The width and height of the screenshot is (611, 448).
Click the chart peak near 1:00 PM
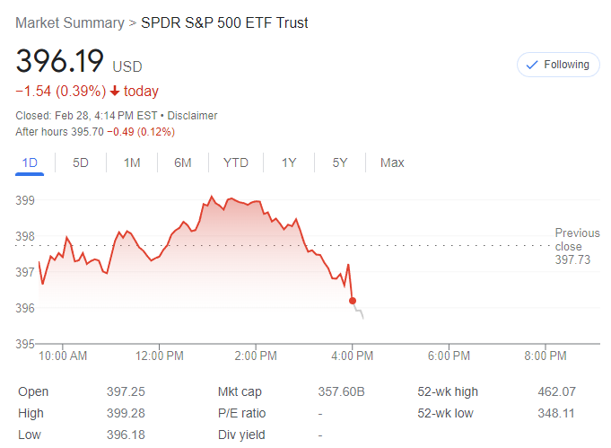[212, 196]
